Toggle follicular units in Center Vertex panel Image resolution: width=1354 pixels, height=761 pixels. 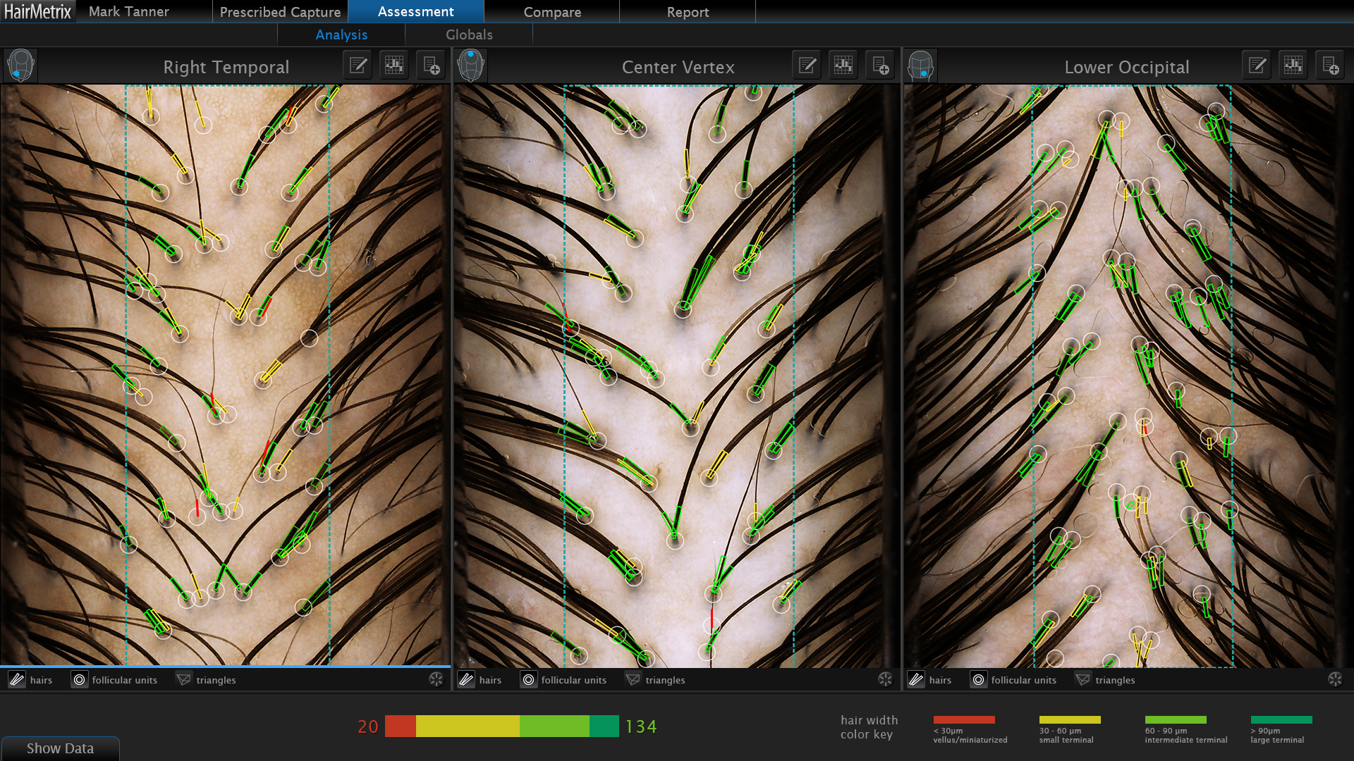(563, 680)
